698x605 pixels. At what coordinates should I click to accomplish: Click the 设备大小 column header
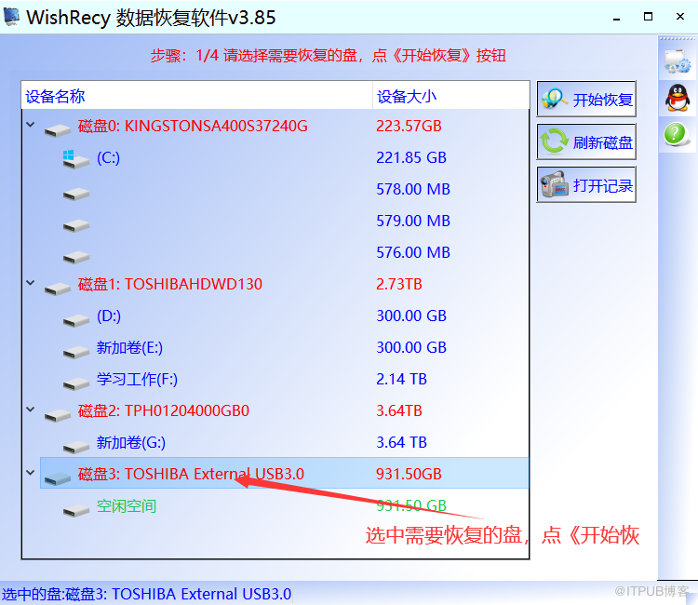[451, 96]
